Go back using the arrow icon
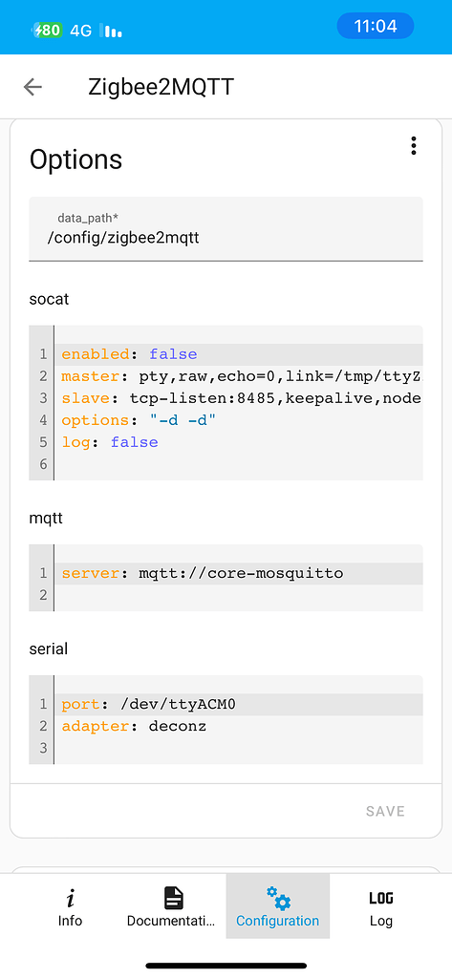Image resolution: width=452 pixels, height=978 pixels. [32, 87]
